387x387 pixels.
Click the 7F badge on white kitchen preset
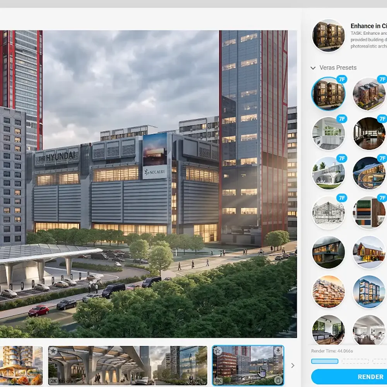point(342,119)
